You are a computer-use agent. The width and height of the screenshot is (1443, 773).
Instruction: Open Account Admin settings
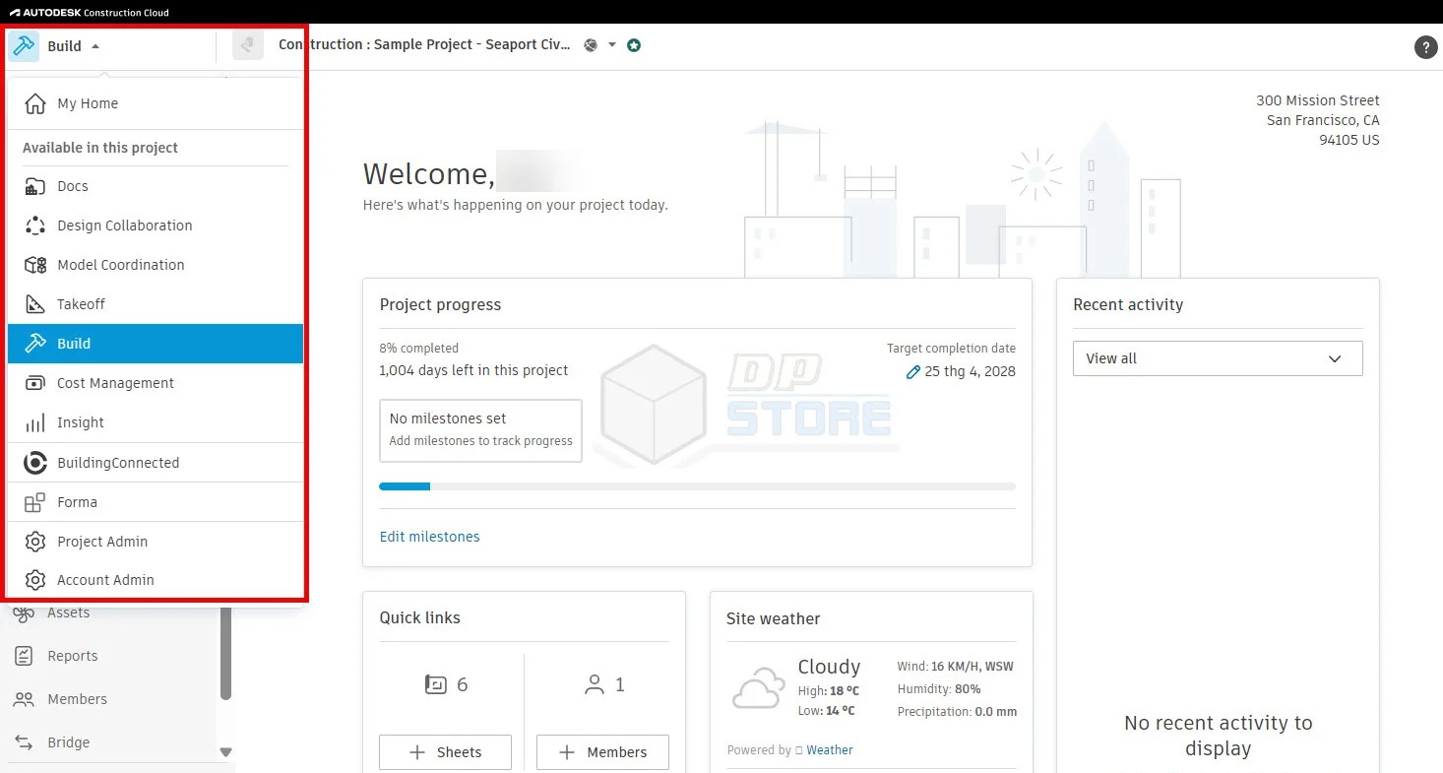coord(156,580)
